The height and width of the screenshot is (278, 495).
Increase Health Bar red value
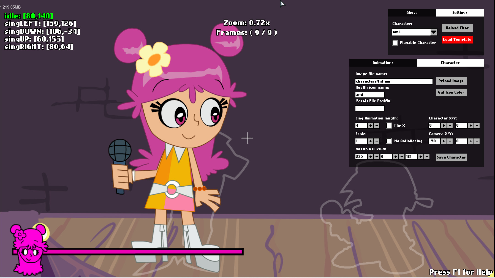370,157
